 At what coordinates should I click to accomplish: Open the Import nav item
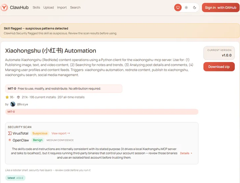pos(62,7)
